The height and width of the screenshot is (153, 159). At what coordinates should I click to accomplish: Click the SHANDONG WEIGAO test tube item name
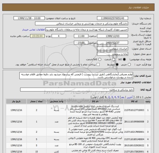pyautogui.click(x=95, y=122)
